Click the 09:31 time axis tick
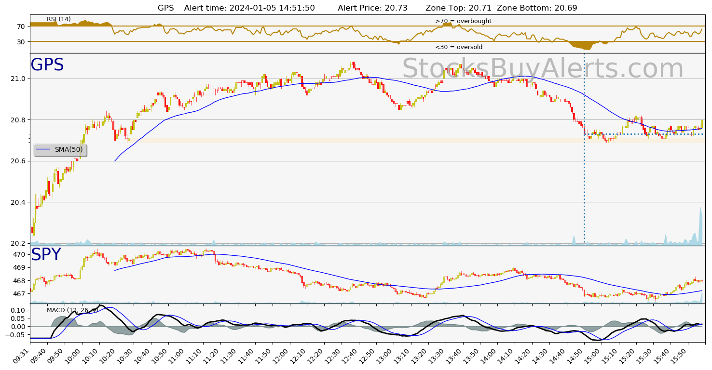Viewport: 712px width, 370px height. coord(22,357)
